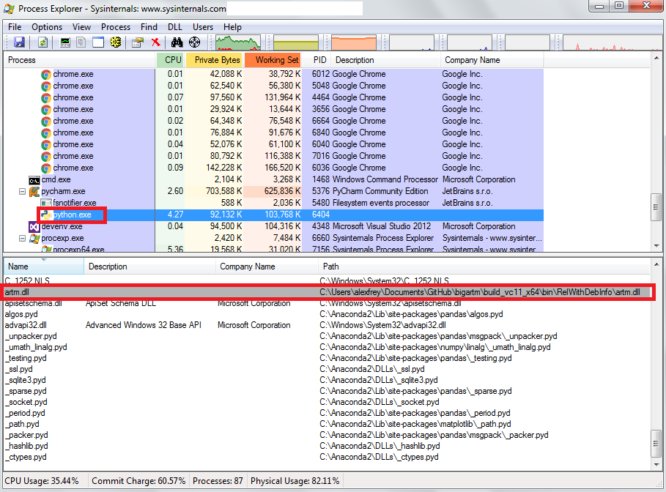Click the binoculars Find Handle or DLL icon
Screen dimensions: 666x492
coord(177,42)
